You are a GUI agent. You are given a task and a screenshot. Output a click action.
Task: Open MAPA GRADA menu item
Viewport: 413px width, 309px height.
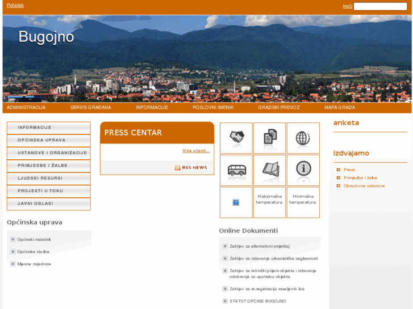point(340,108)
